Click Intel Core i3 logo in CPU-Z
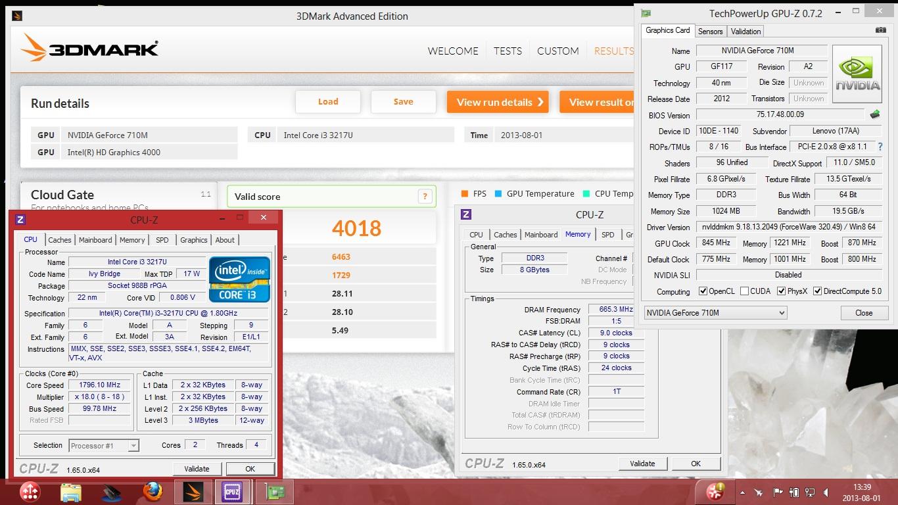The image size is (898, 505). click(x=239, y=279)
